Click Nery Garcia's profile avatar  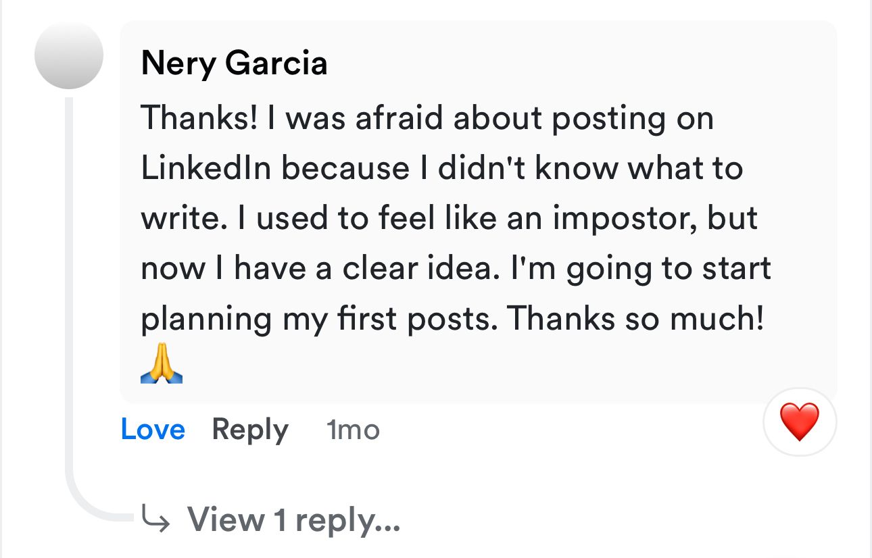tap(68, 55)
